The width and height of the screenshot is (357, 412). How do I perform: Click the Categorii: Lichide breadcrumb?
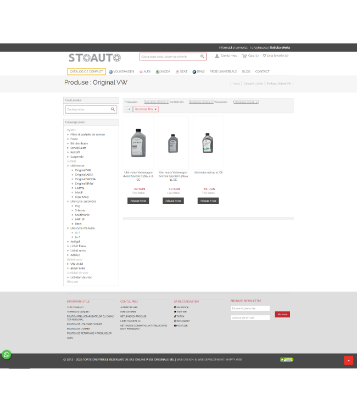(253, 83)
